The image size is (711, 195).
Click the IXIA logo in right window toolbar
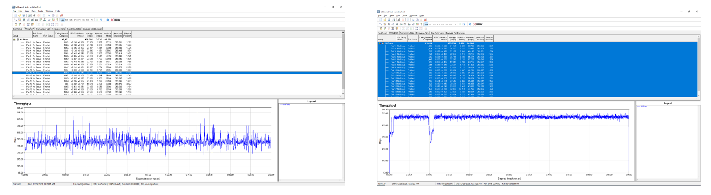click(x=478, y=24)
